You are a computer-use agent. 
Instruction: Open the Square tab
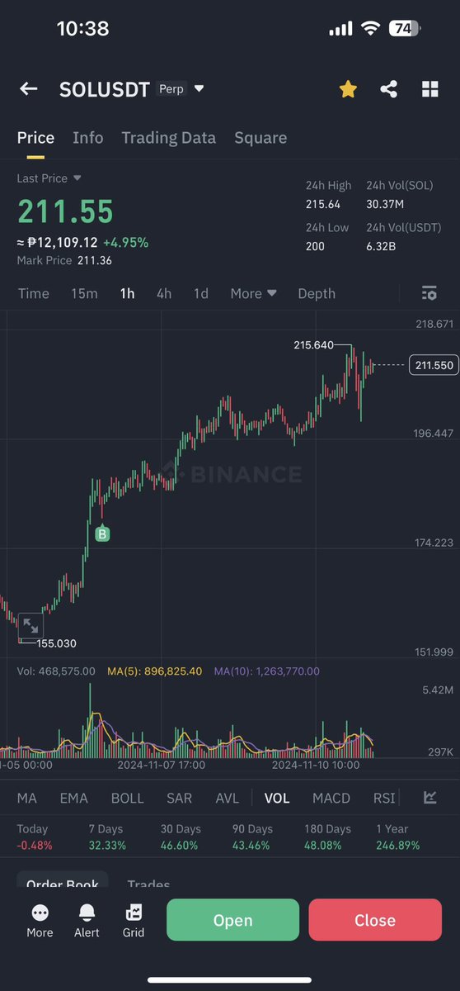click(261, 138)
